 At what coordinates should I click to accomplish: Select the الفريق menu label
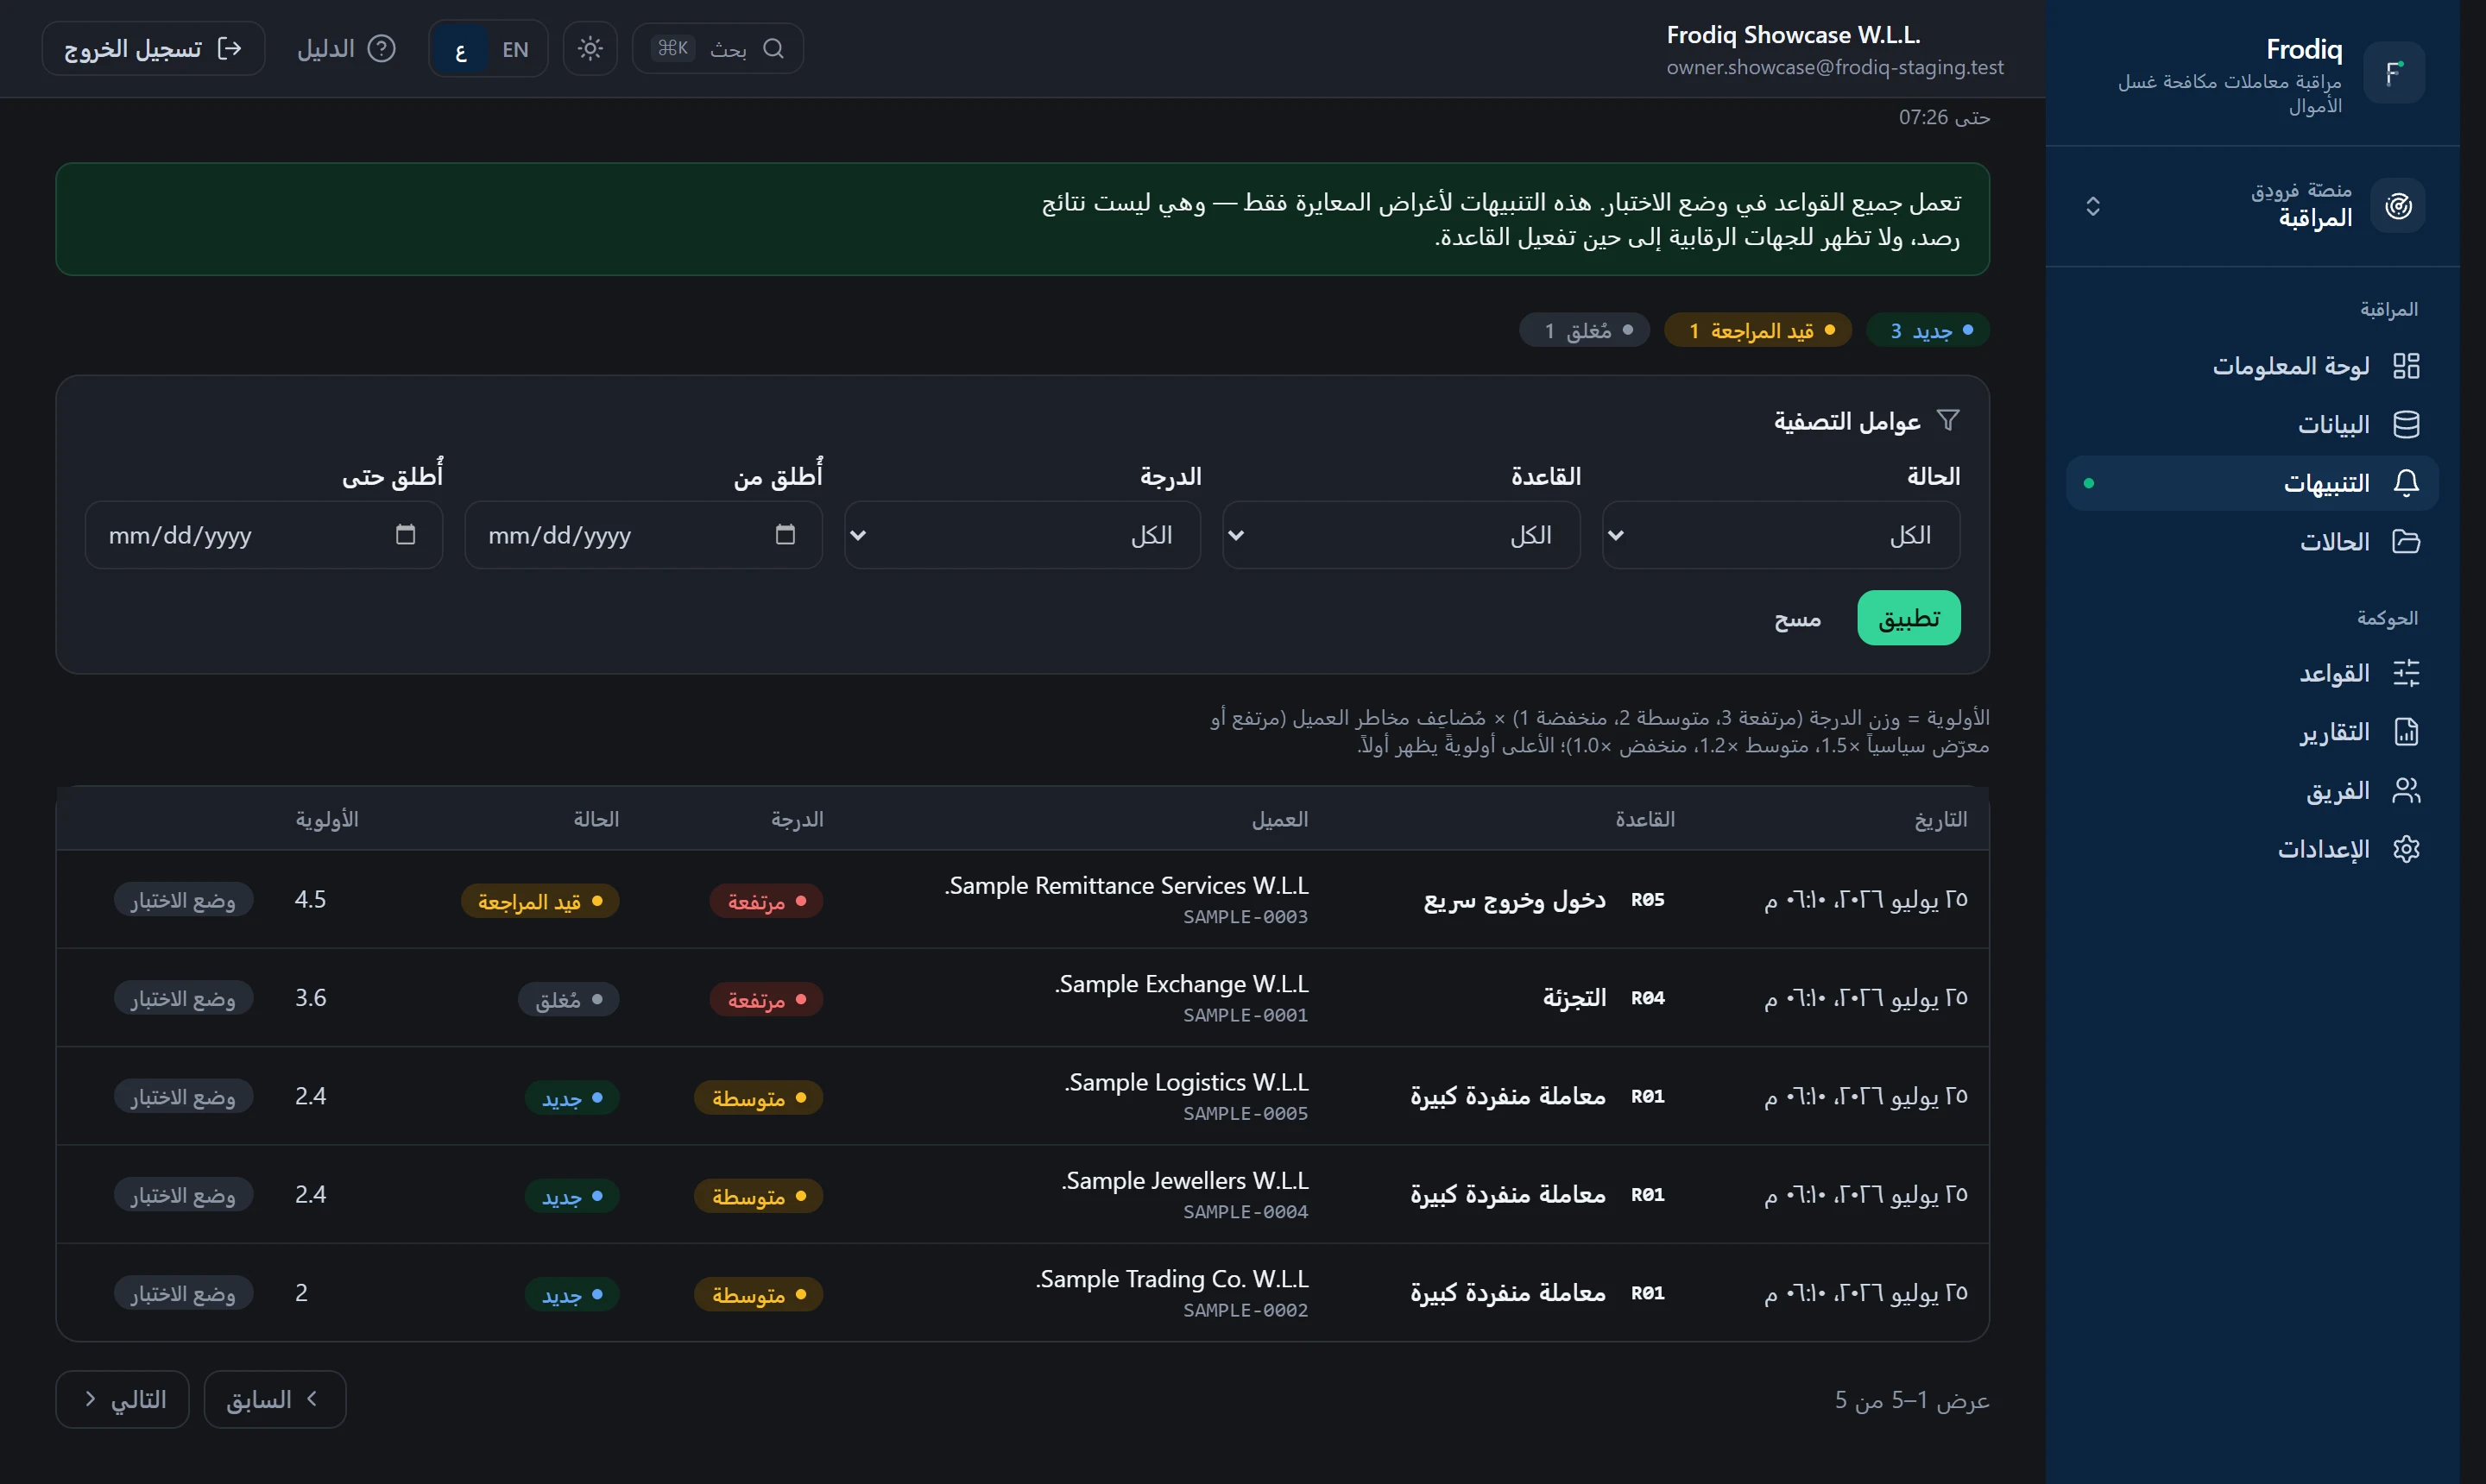point(2338,791)
